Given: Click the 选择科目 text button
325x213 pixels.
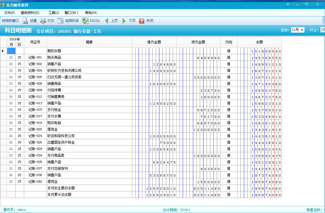Looking at the screenshot, I should pyautogui.click(x=72, y=21).
